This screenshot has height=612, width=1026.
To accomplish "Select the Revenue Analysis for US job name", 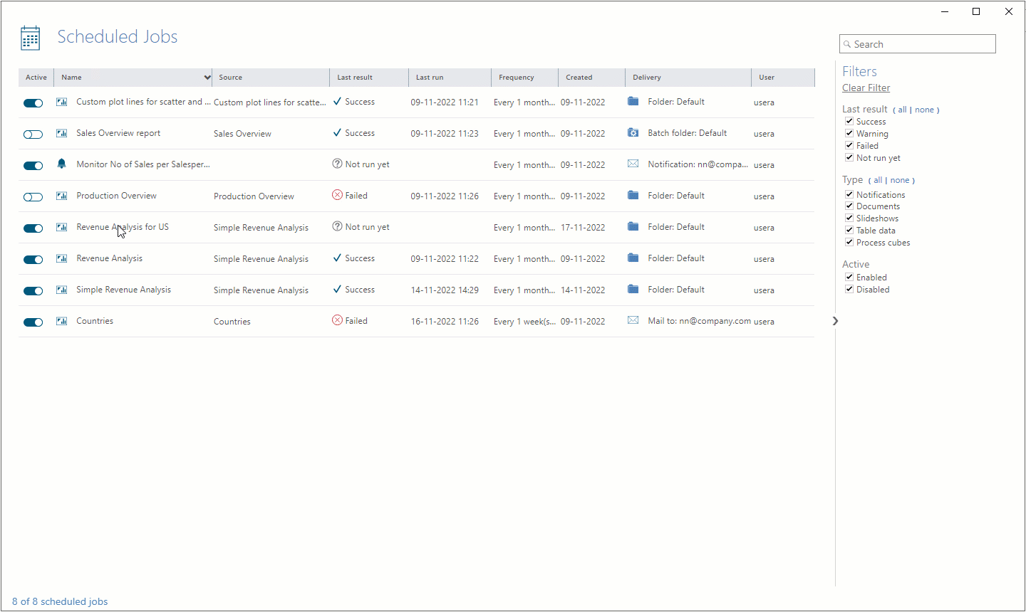I will point(123,227).
